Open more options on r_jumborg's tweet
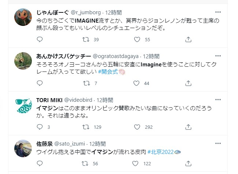238x174 pixels. [218, 12]
